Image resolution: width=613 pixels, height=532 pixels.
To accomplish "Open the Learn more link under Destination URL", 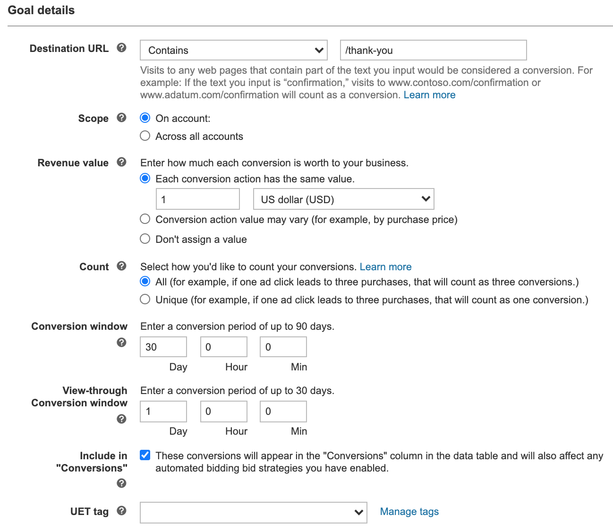I will 429,95.
